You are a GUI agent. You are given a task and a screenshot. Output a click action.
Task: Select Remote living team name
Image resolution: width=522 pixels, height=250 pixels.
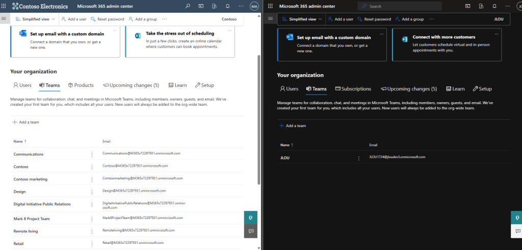(25, 231)
